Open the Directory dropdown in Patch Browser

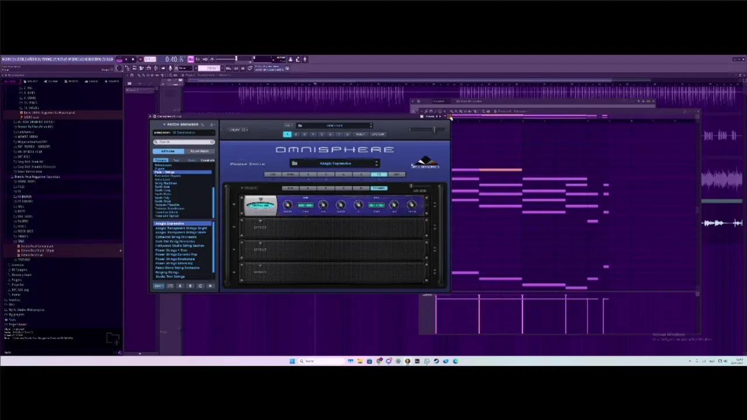[183, 132]
